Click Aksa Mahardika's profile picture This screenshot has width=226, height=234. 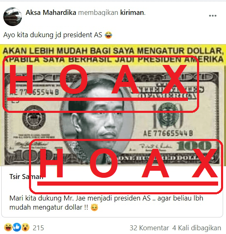pyautogui.click(x=12, y=17)
